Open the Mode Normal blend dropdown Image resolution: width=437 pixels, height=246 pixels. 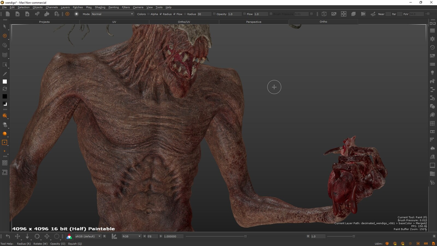(112, 14)
